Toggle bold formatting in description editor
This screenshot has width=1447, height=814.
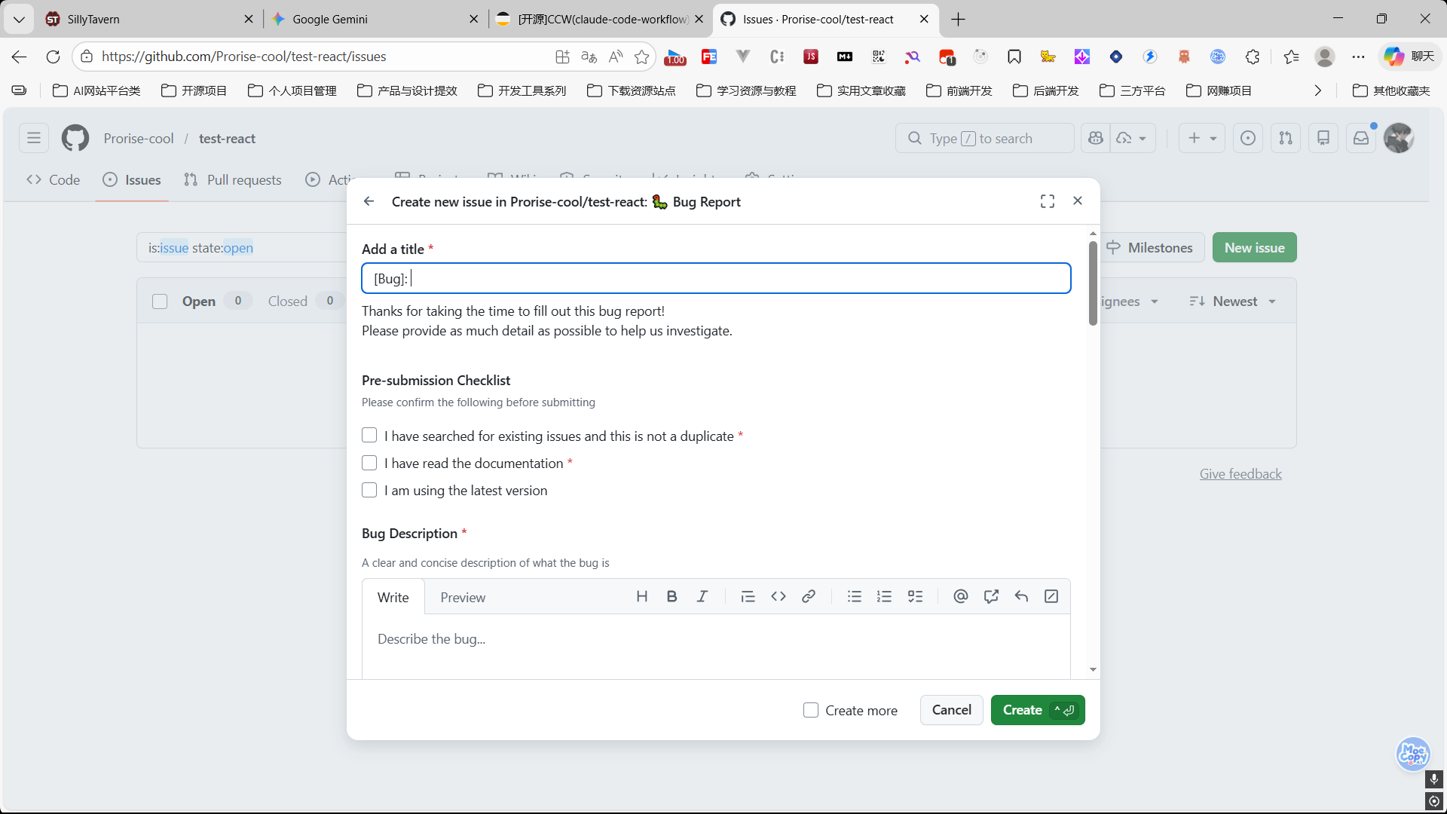(671, 597)
